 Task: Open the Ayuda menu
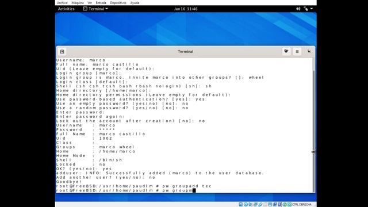(135, 3)
